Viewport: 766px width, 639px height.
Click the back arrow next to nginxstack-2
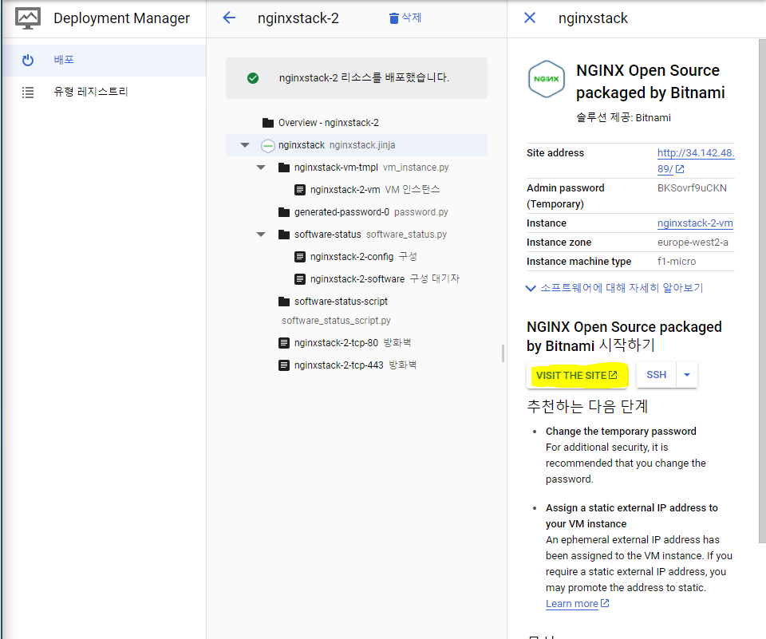pyautogui.click(x=229, y=18)
